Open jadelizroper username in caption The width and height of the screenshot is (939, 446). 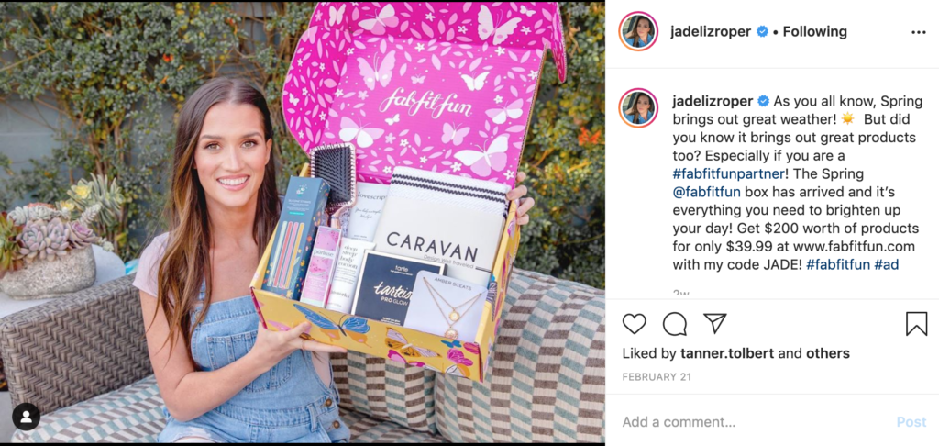pyautogui.click(x=712, y=101)
